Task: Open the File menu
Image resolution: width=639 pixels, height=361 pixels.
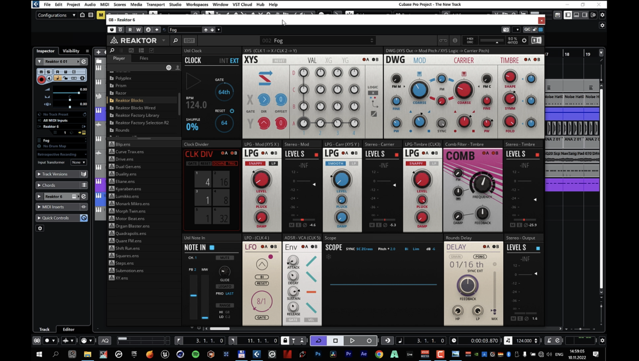Action: tap(47, 5)
